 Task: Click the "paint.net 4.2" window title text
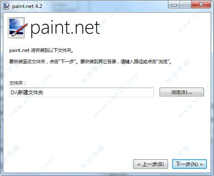[27, 6]
